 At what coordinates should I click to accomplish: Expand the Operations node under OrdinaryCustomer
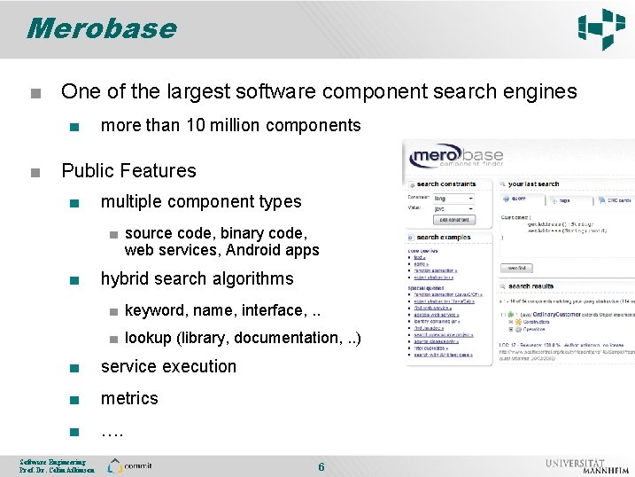tap(511, 330)
